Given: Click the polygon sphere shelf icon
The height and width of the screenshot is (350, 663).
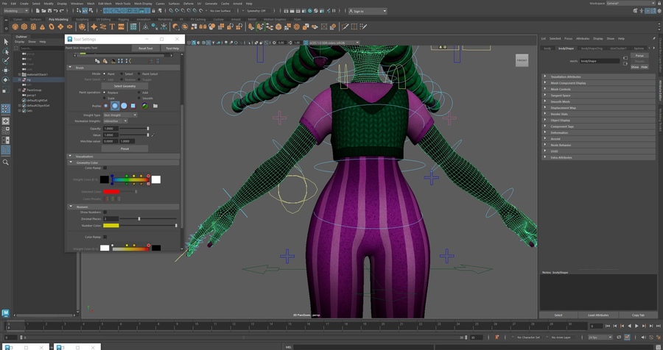Looking at the screenshot, I should click(x=15, y=27).
